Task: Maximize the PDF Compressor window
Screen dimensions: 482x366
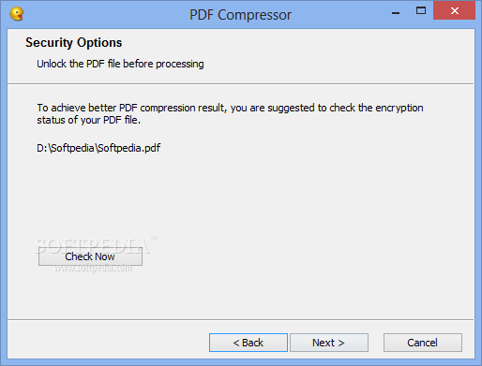Action: coord(421,11)
